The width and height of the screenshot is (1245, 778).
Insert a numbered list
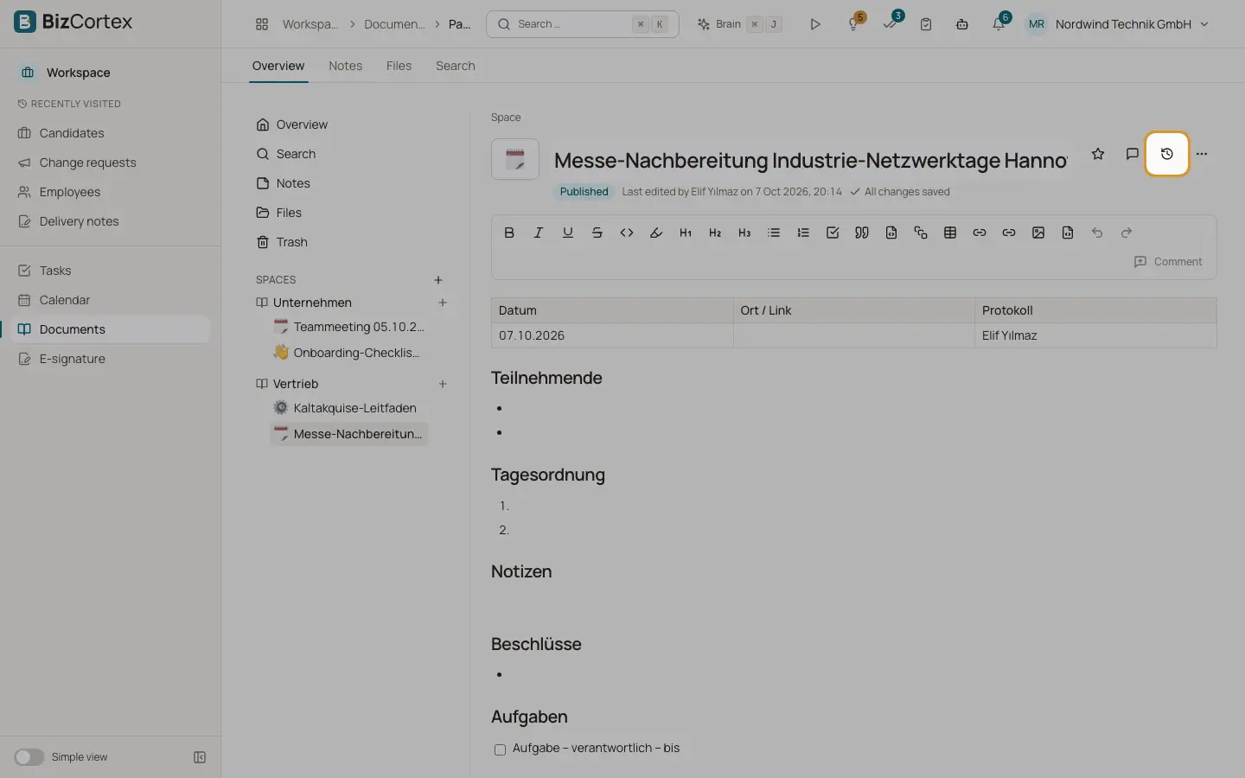click(x=803, y=233)
